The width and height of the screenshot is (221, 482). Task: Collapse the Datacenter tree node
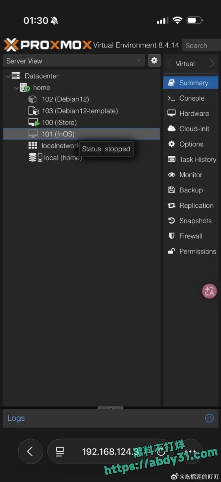pyautogui.click(x=8, y=76)
